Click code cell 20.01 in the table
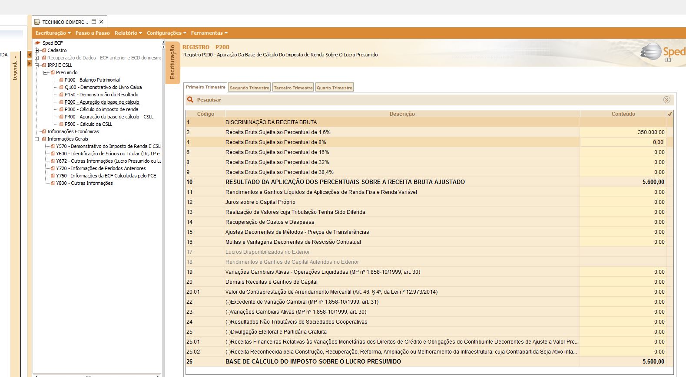The height and width of the screenshot is (377, 686). [x=205, y=292]
